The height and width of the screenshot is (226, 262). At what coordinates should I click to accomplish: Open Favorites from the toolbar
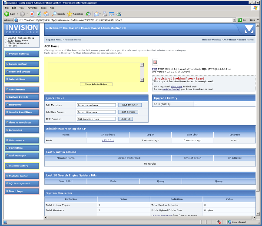coord(76,14)
